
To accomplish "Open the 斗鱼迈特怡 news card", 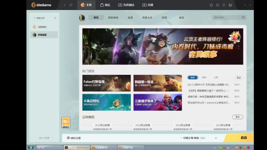I will 106,102.
